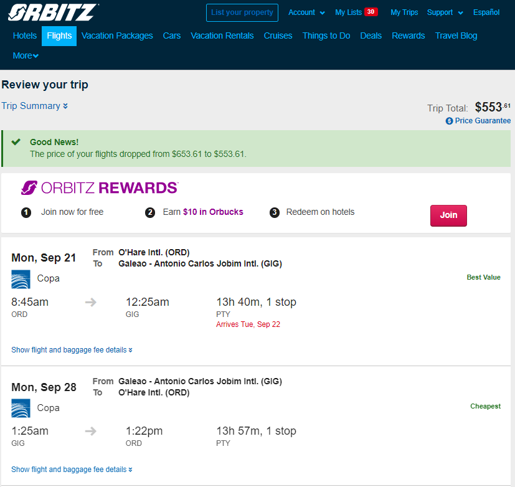Open the Price Guarantee link
Viewport: 515px width, 487px height.
tap(478, 121)
